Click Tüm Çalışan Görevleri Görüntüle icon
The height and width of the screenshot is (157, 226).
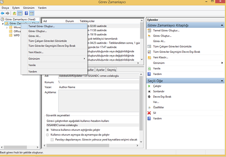(149, 47)
